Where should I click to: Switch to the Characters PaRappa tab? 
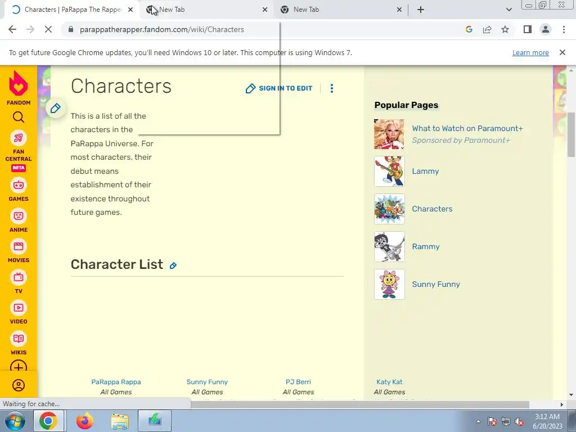click(x=71, y=10)
